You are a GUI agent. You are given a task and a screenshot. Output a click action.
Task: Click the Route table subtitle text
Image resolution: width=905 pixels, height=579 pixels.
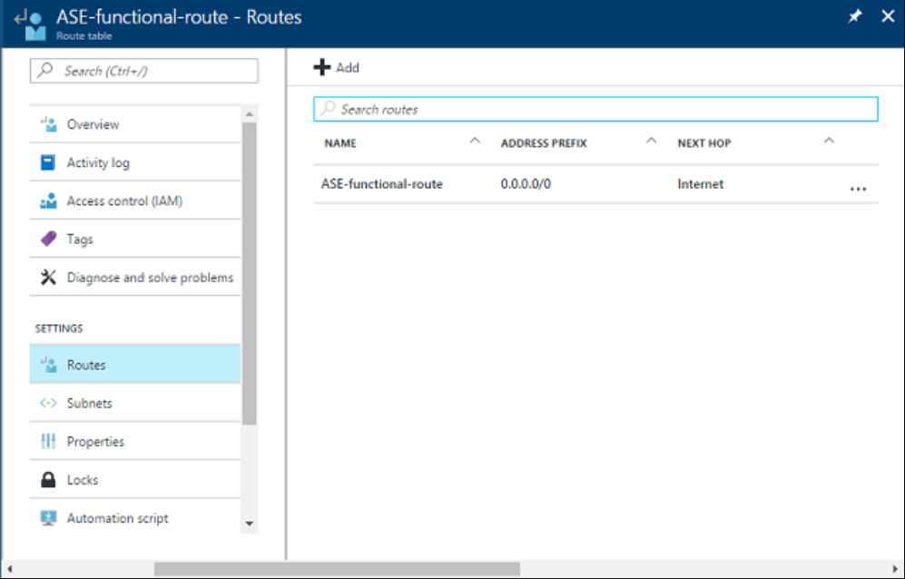tap(84, 35)
